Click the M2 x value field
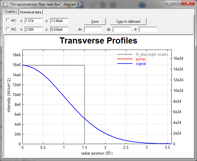Screen dimensions: 197x161 click(x=34, y=30)
